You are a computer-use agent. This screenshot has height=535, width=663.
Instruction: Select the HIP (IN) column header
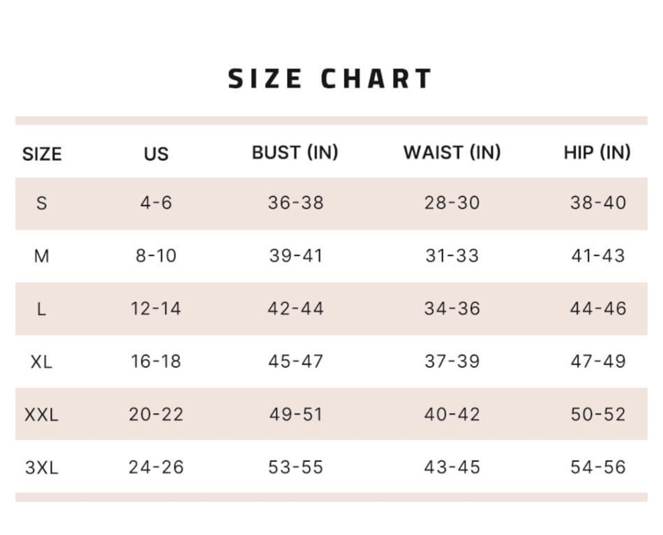597,152
